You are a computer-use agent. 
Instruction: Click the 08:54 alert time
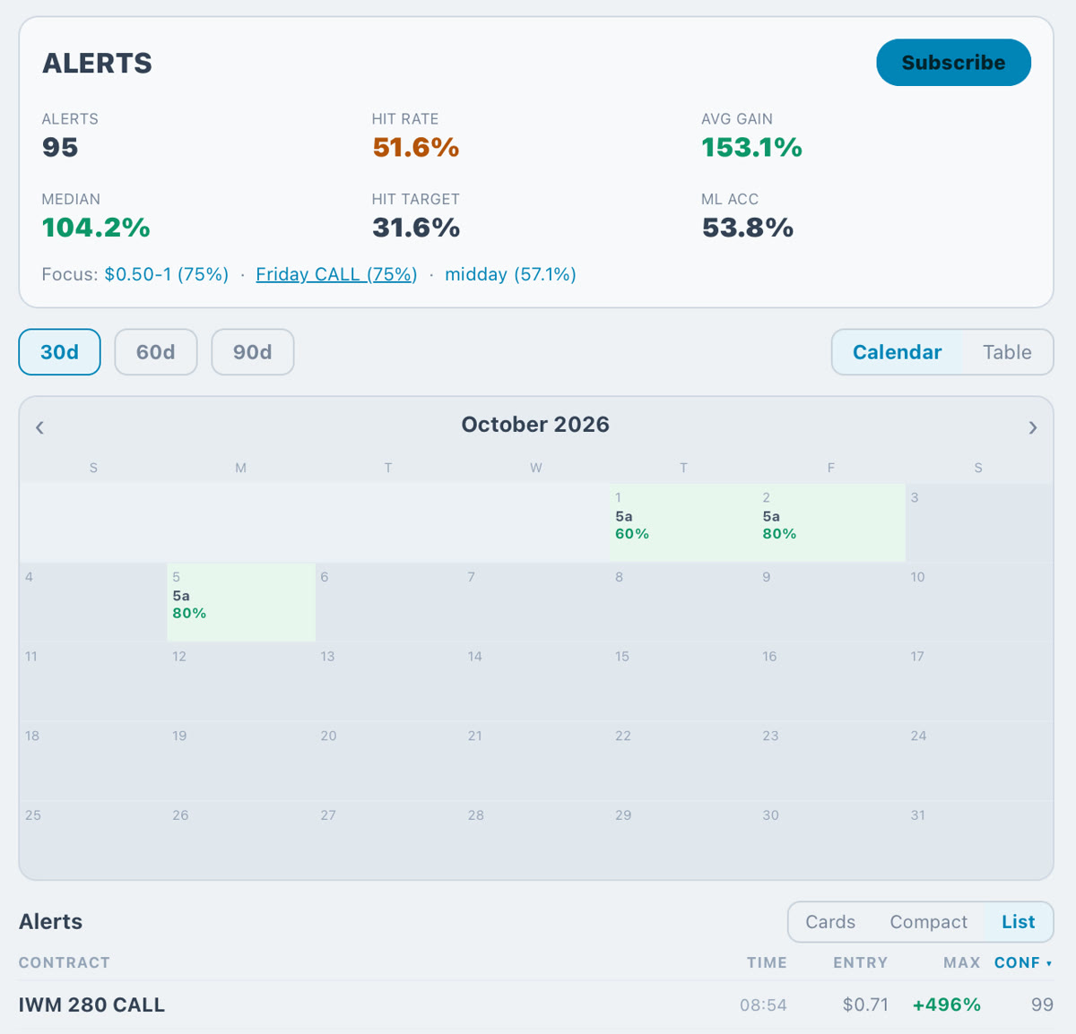click(x=763, y=1005)
